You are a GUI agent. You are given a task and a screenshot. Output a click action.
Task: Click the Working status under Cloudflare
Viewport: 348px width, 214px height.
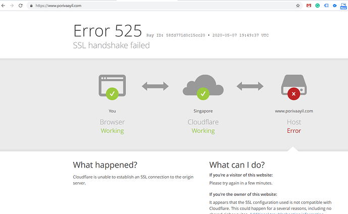click(203, 131)
